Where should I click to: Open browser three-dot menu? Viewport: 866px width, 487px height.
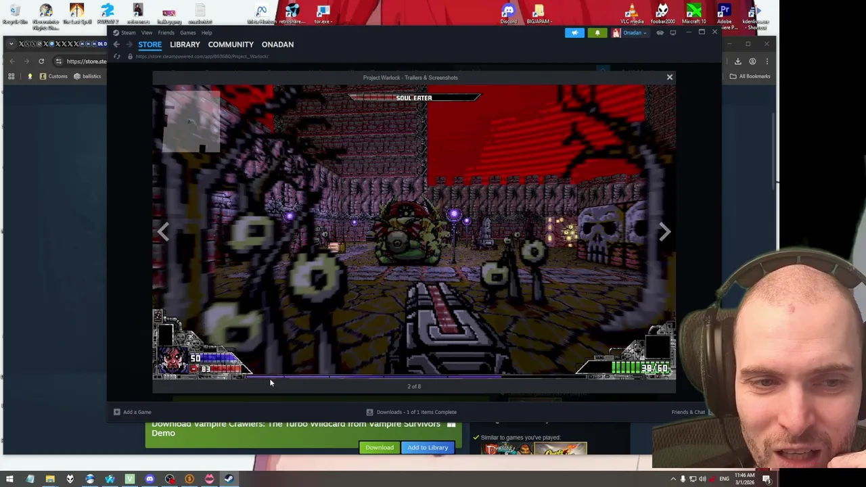point(767,62)
